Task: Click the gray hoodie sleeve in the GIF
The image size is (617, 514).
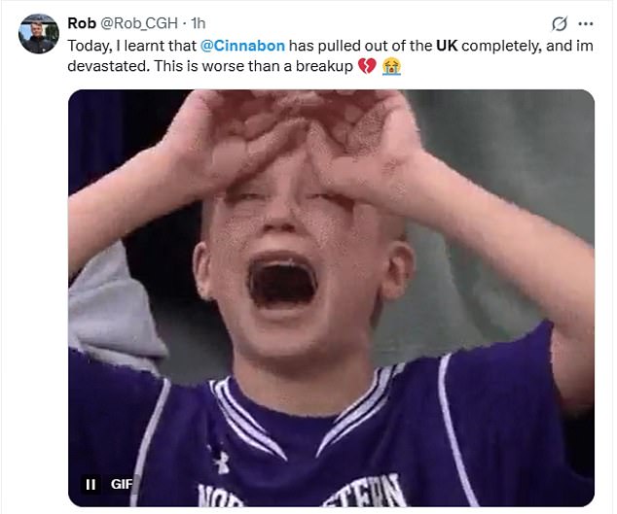Action: 112,306
